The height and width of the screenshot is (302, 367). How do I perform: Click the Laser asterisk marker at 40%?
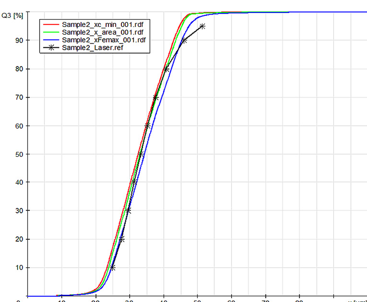click(134, 182)
